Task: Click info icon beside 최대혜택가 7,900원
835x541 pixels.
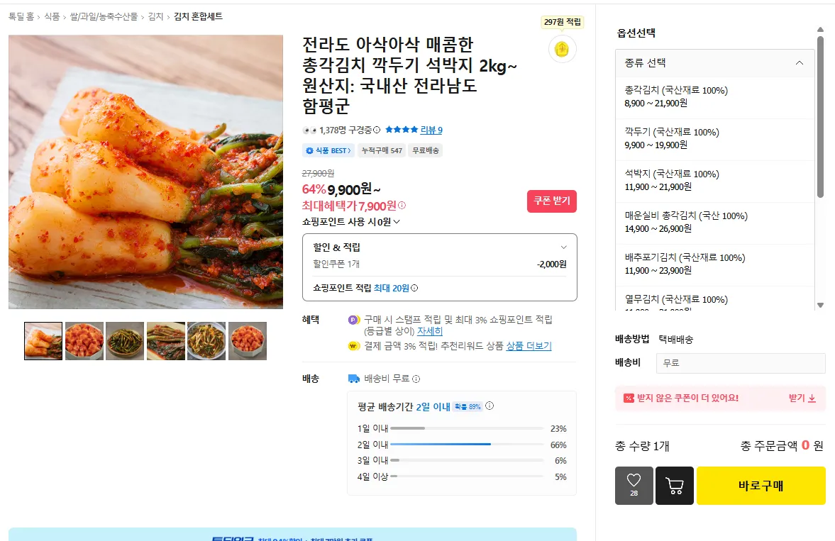Action: pos(402,206)
